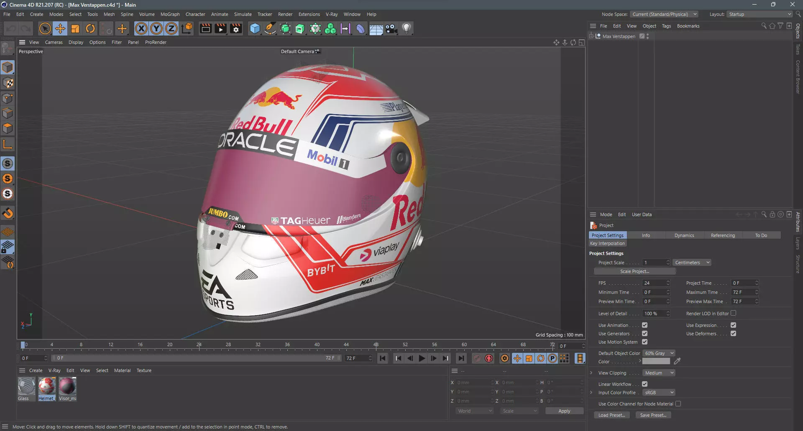Click Render View clapperboard icon
The image size is (803, 431).
205,28
